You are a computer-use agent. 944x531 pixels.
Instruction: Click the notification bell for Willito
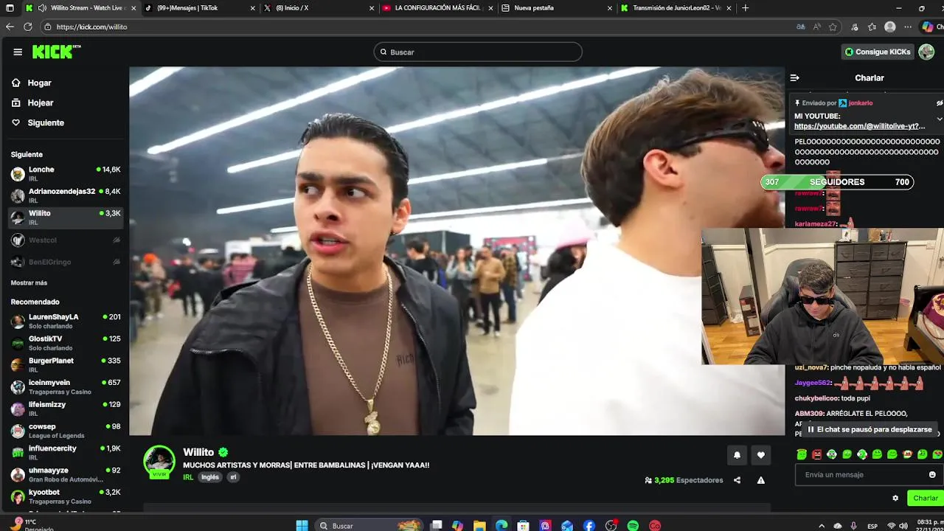(x=737, y=455)
